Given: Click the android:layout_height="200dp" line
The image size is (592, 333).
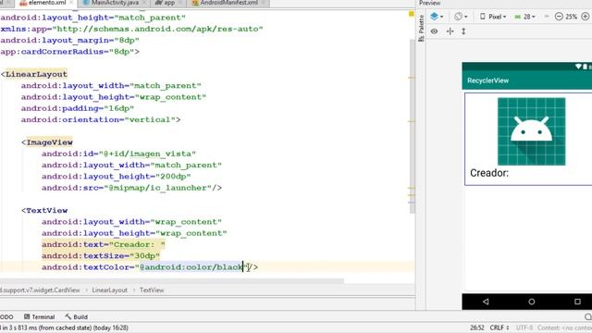Looking at the screenshot, I should click(x=117, y=177).
